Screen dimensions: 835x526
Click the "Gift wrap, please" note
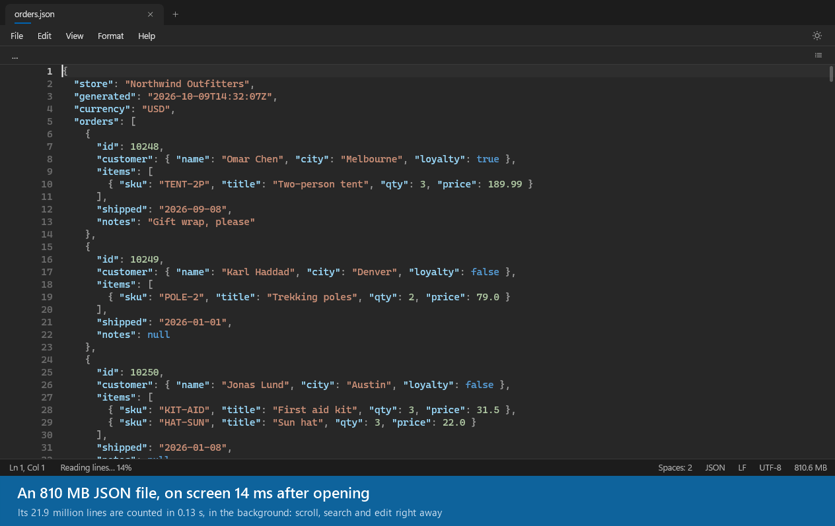[201, 222]
